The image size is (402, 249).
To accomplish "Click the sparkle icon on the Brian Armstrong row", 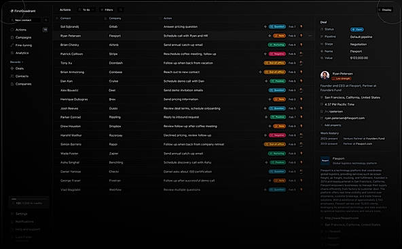I will [x=260, y=72].
